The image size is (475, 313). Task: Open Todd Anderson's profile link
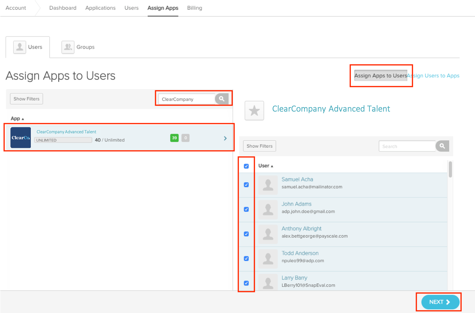300,253
